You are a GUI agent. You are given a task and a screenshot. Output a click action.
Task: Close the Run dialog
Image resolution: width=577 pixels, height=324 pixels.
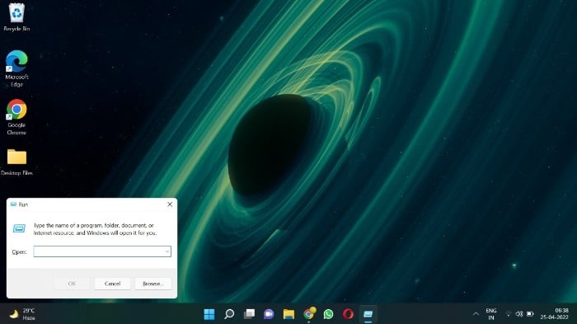(x=170, y=204)
